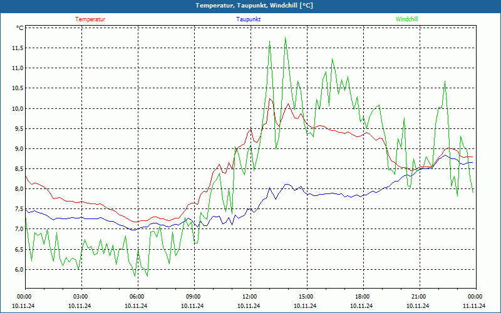The width and height of the screenshot is (501, 313).
Task: Click the 7,0 y-axis value
Action: pos(18,230)
